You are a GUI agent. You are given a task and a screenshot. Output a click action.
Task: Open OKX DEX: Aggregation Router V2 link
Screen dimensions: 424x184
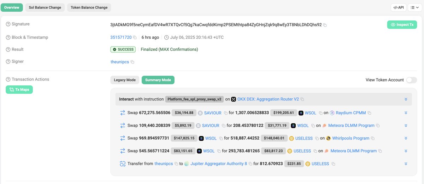268,99
